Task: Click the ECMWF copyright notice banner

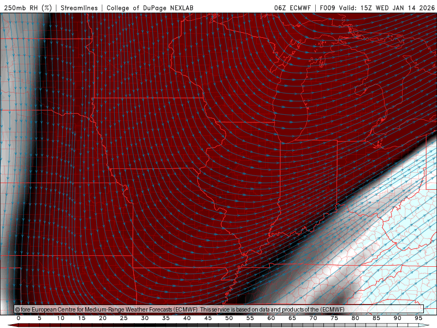Action: 219,309
